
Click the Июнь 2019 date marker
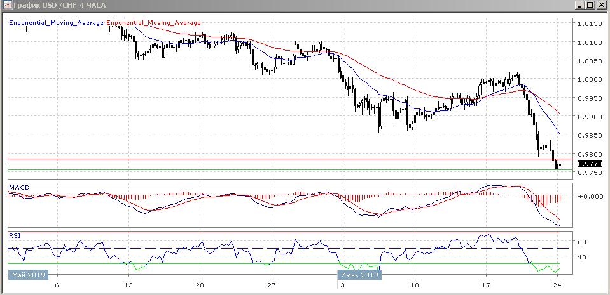pos(359,275)
